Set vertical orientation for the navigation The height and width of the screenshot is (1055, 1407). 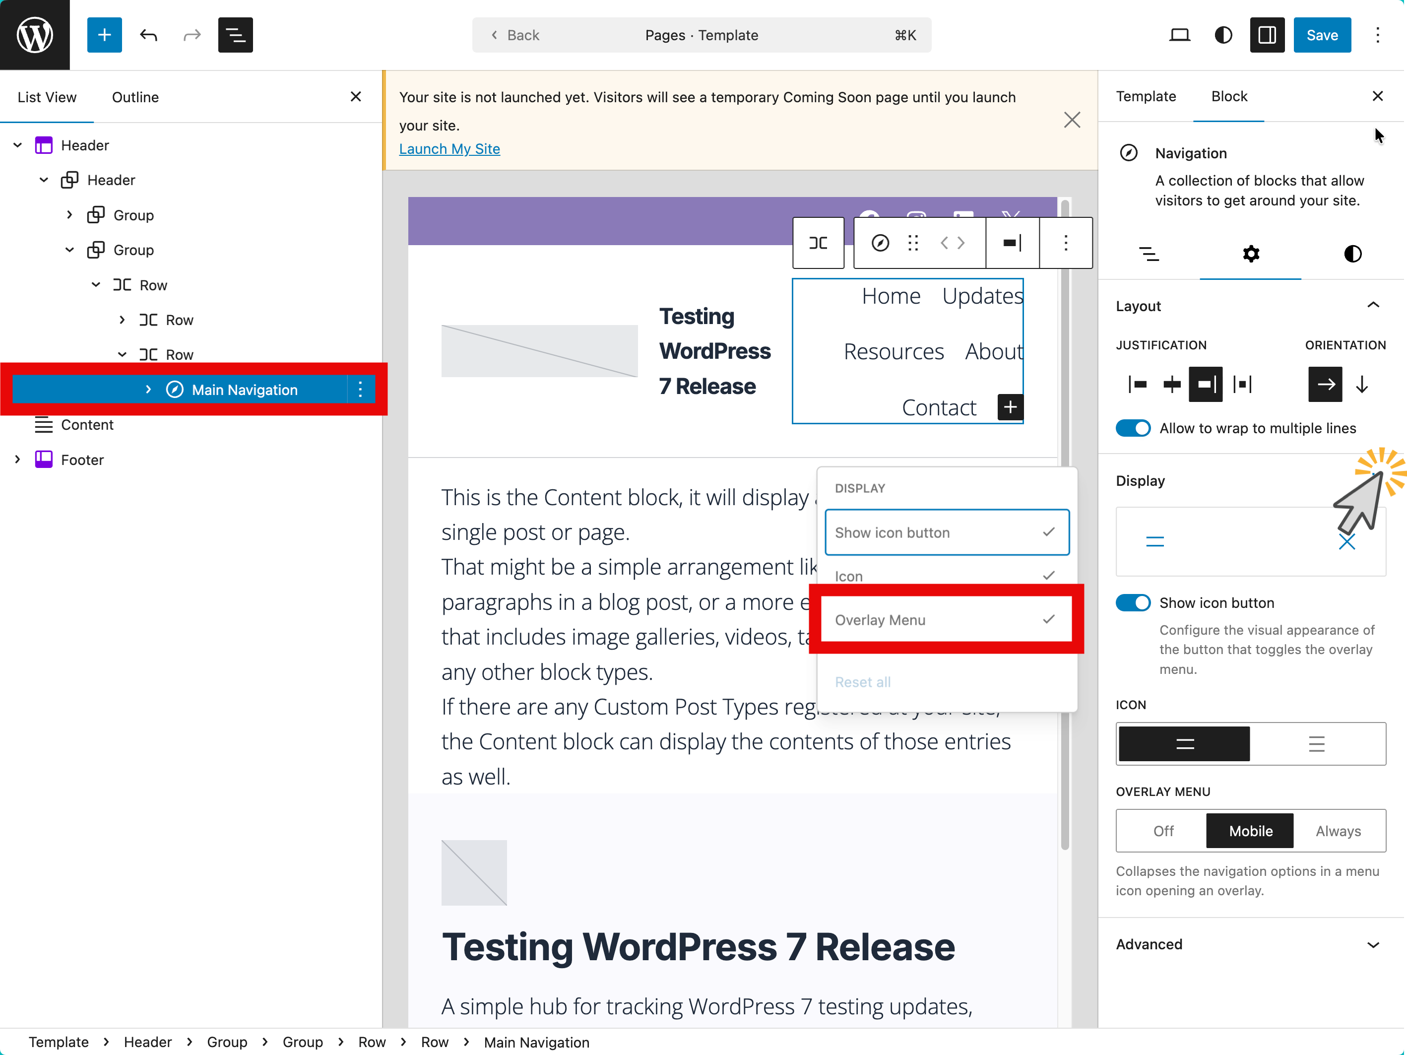tap(1362, 384)
